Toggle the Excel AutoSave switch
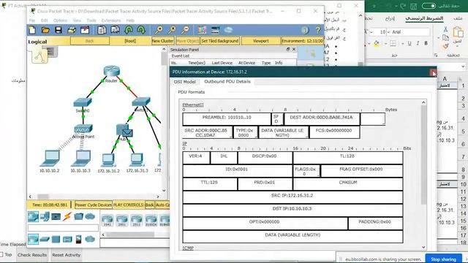This screenshot has height=263, width=468. [x=429, y=6]
